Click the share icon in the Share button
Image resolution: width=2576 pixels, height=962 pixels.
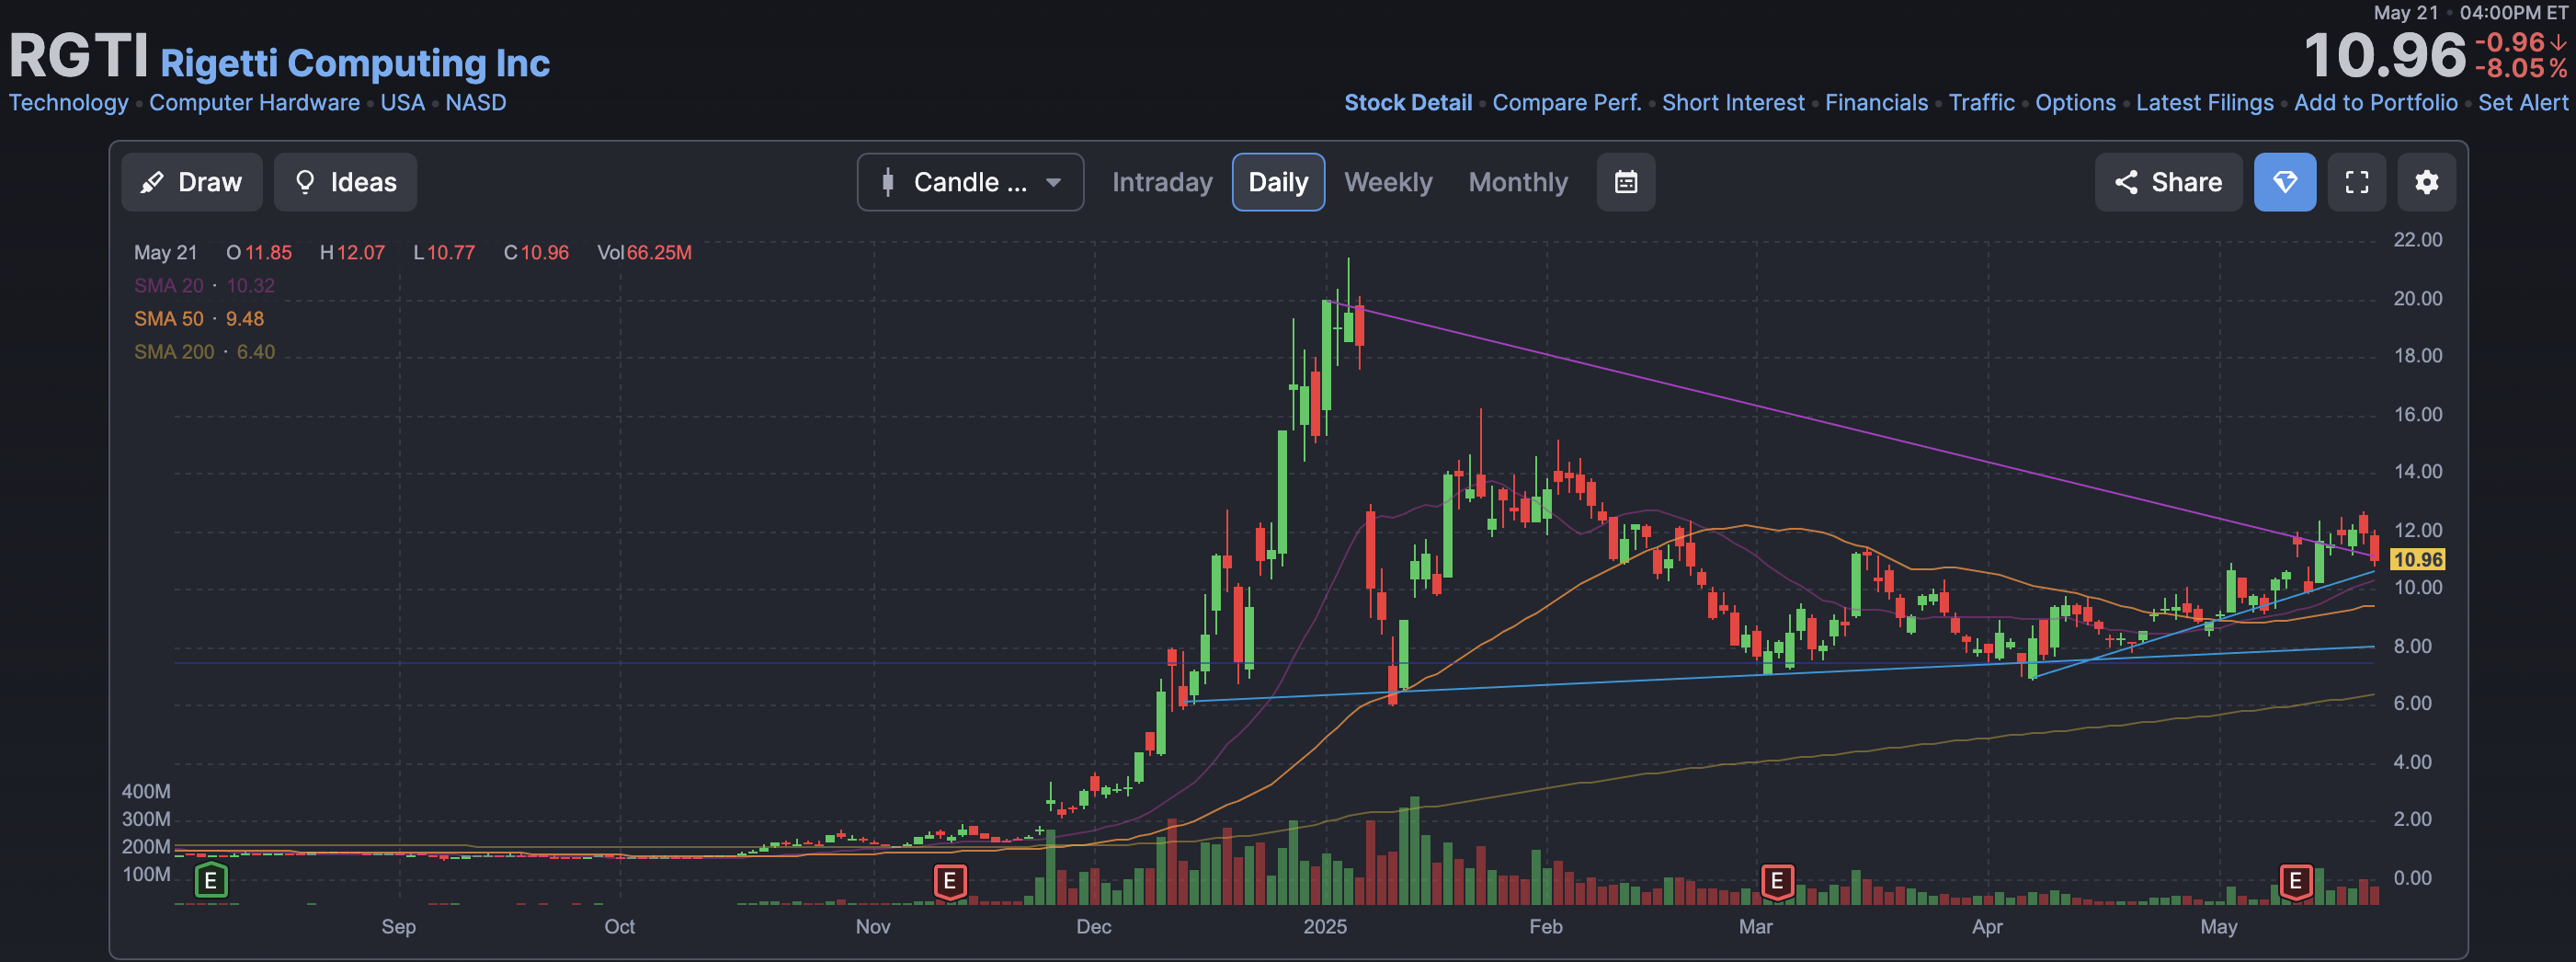[2126, 182]
